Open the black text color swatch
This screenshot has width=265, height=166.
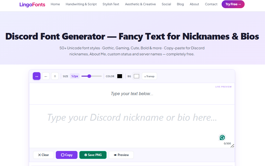click(120, 76)
